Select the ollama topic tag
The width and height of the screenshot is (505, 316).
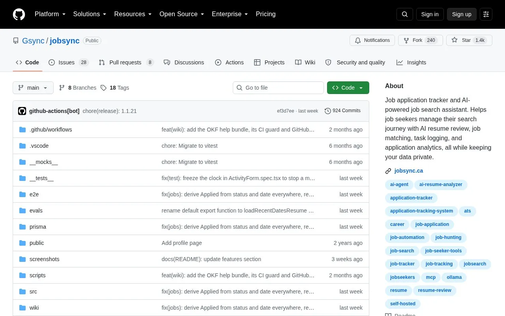pyautogui.click(x=454, y=277)
